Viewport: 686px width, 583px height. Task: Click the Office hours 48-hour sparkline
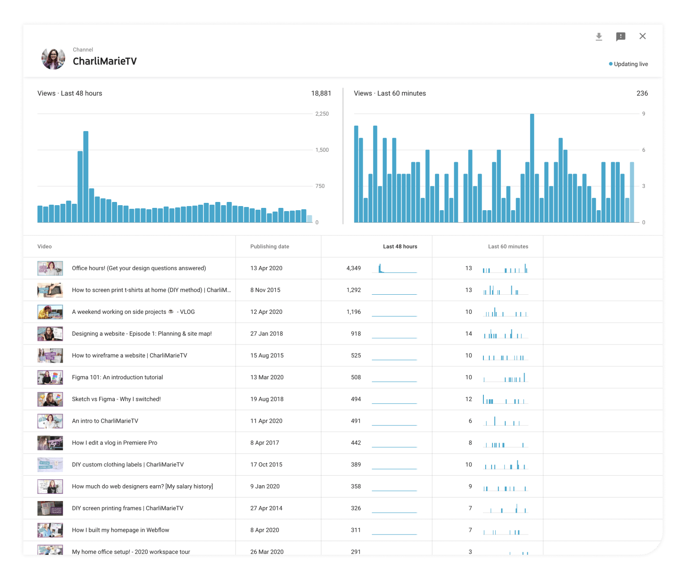[x=394, y=269]
